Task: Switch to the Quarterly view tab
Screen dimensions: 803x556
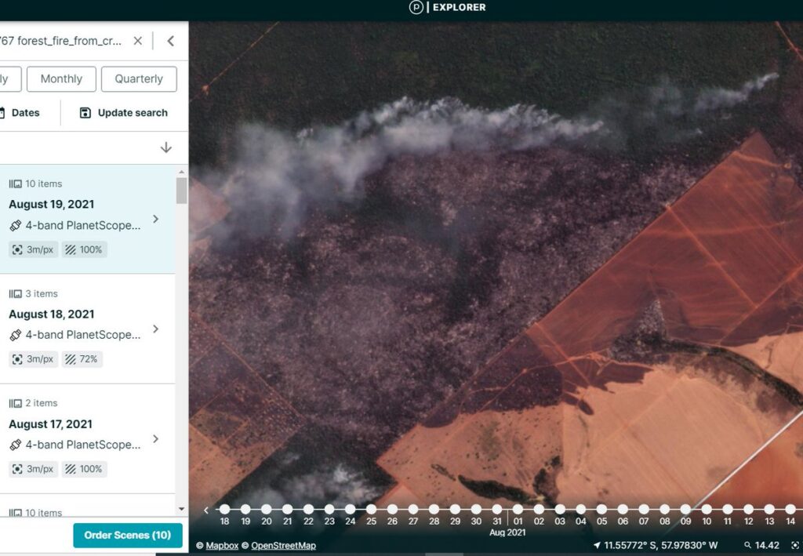Action: click(139, 78)
